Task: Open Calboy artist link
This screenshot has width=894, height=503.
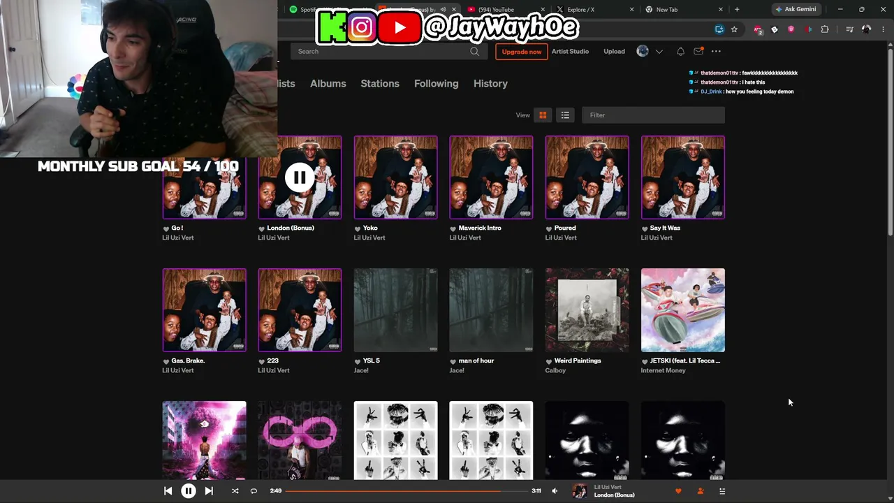Action: [555, 370]
